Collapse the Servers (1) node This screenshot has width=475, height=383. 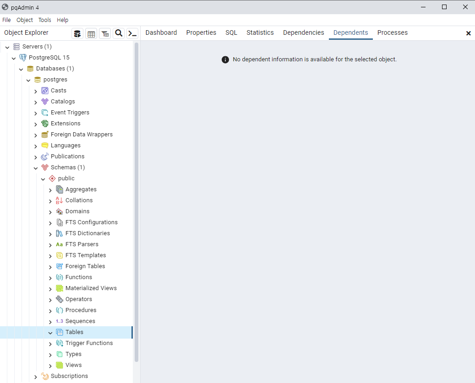(7, 47)
